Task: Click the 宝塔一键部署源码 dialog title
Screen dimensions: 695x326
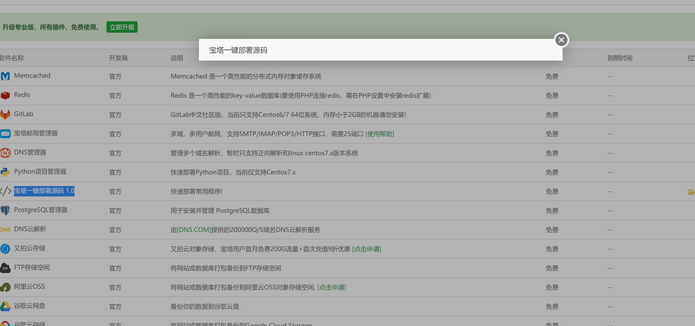Action: pos(238,50)
